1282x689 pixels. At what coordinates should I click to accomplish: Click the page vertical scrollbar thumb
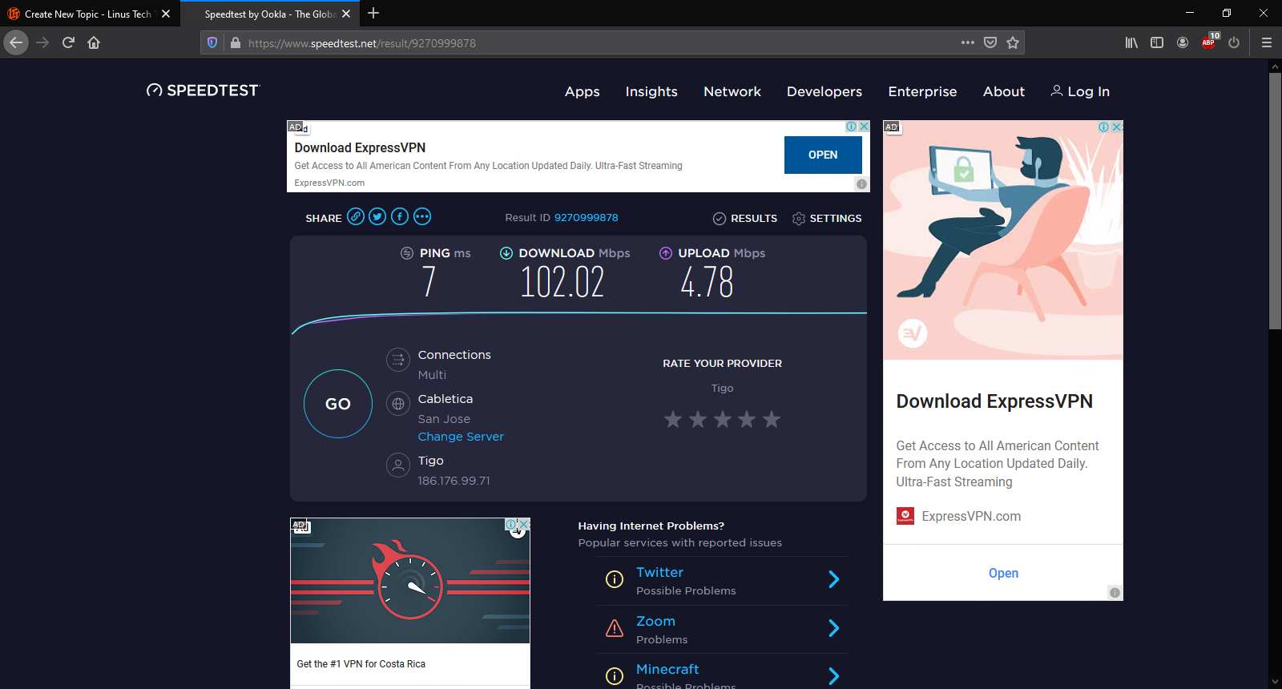[1275, 200]
